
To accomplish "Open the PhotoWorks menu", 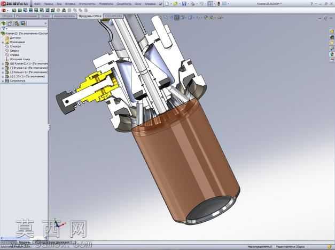I will pos(106,4).
